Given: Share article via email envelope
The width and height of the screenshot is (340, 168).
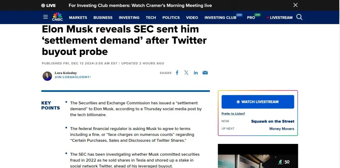Looking at the screenshot, I should tap(205, 73).
